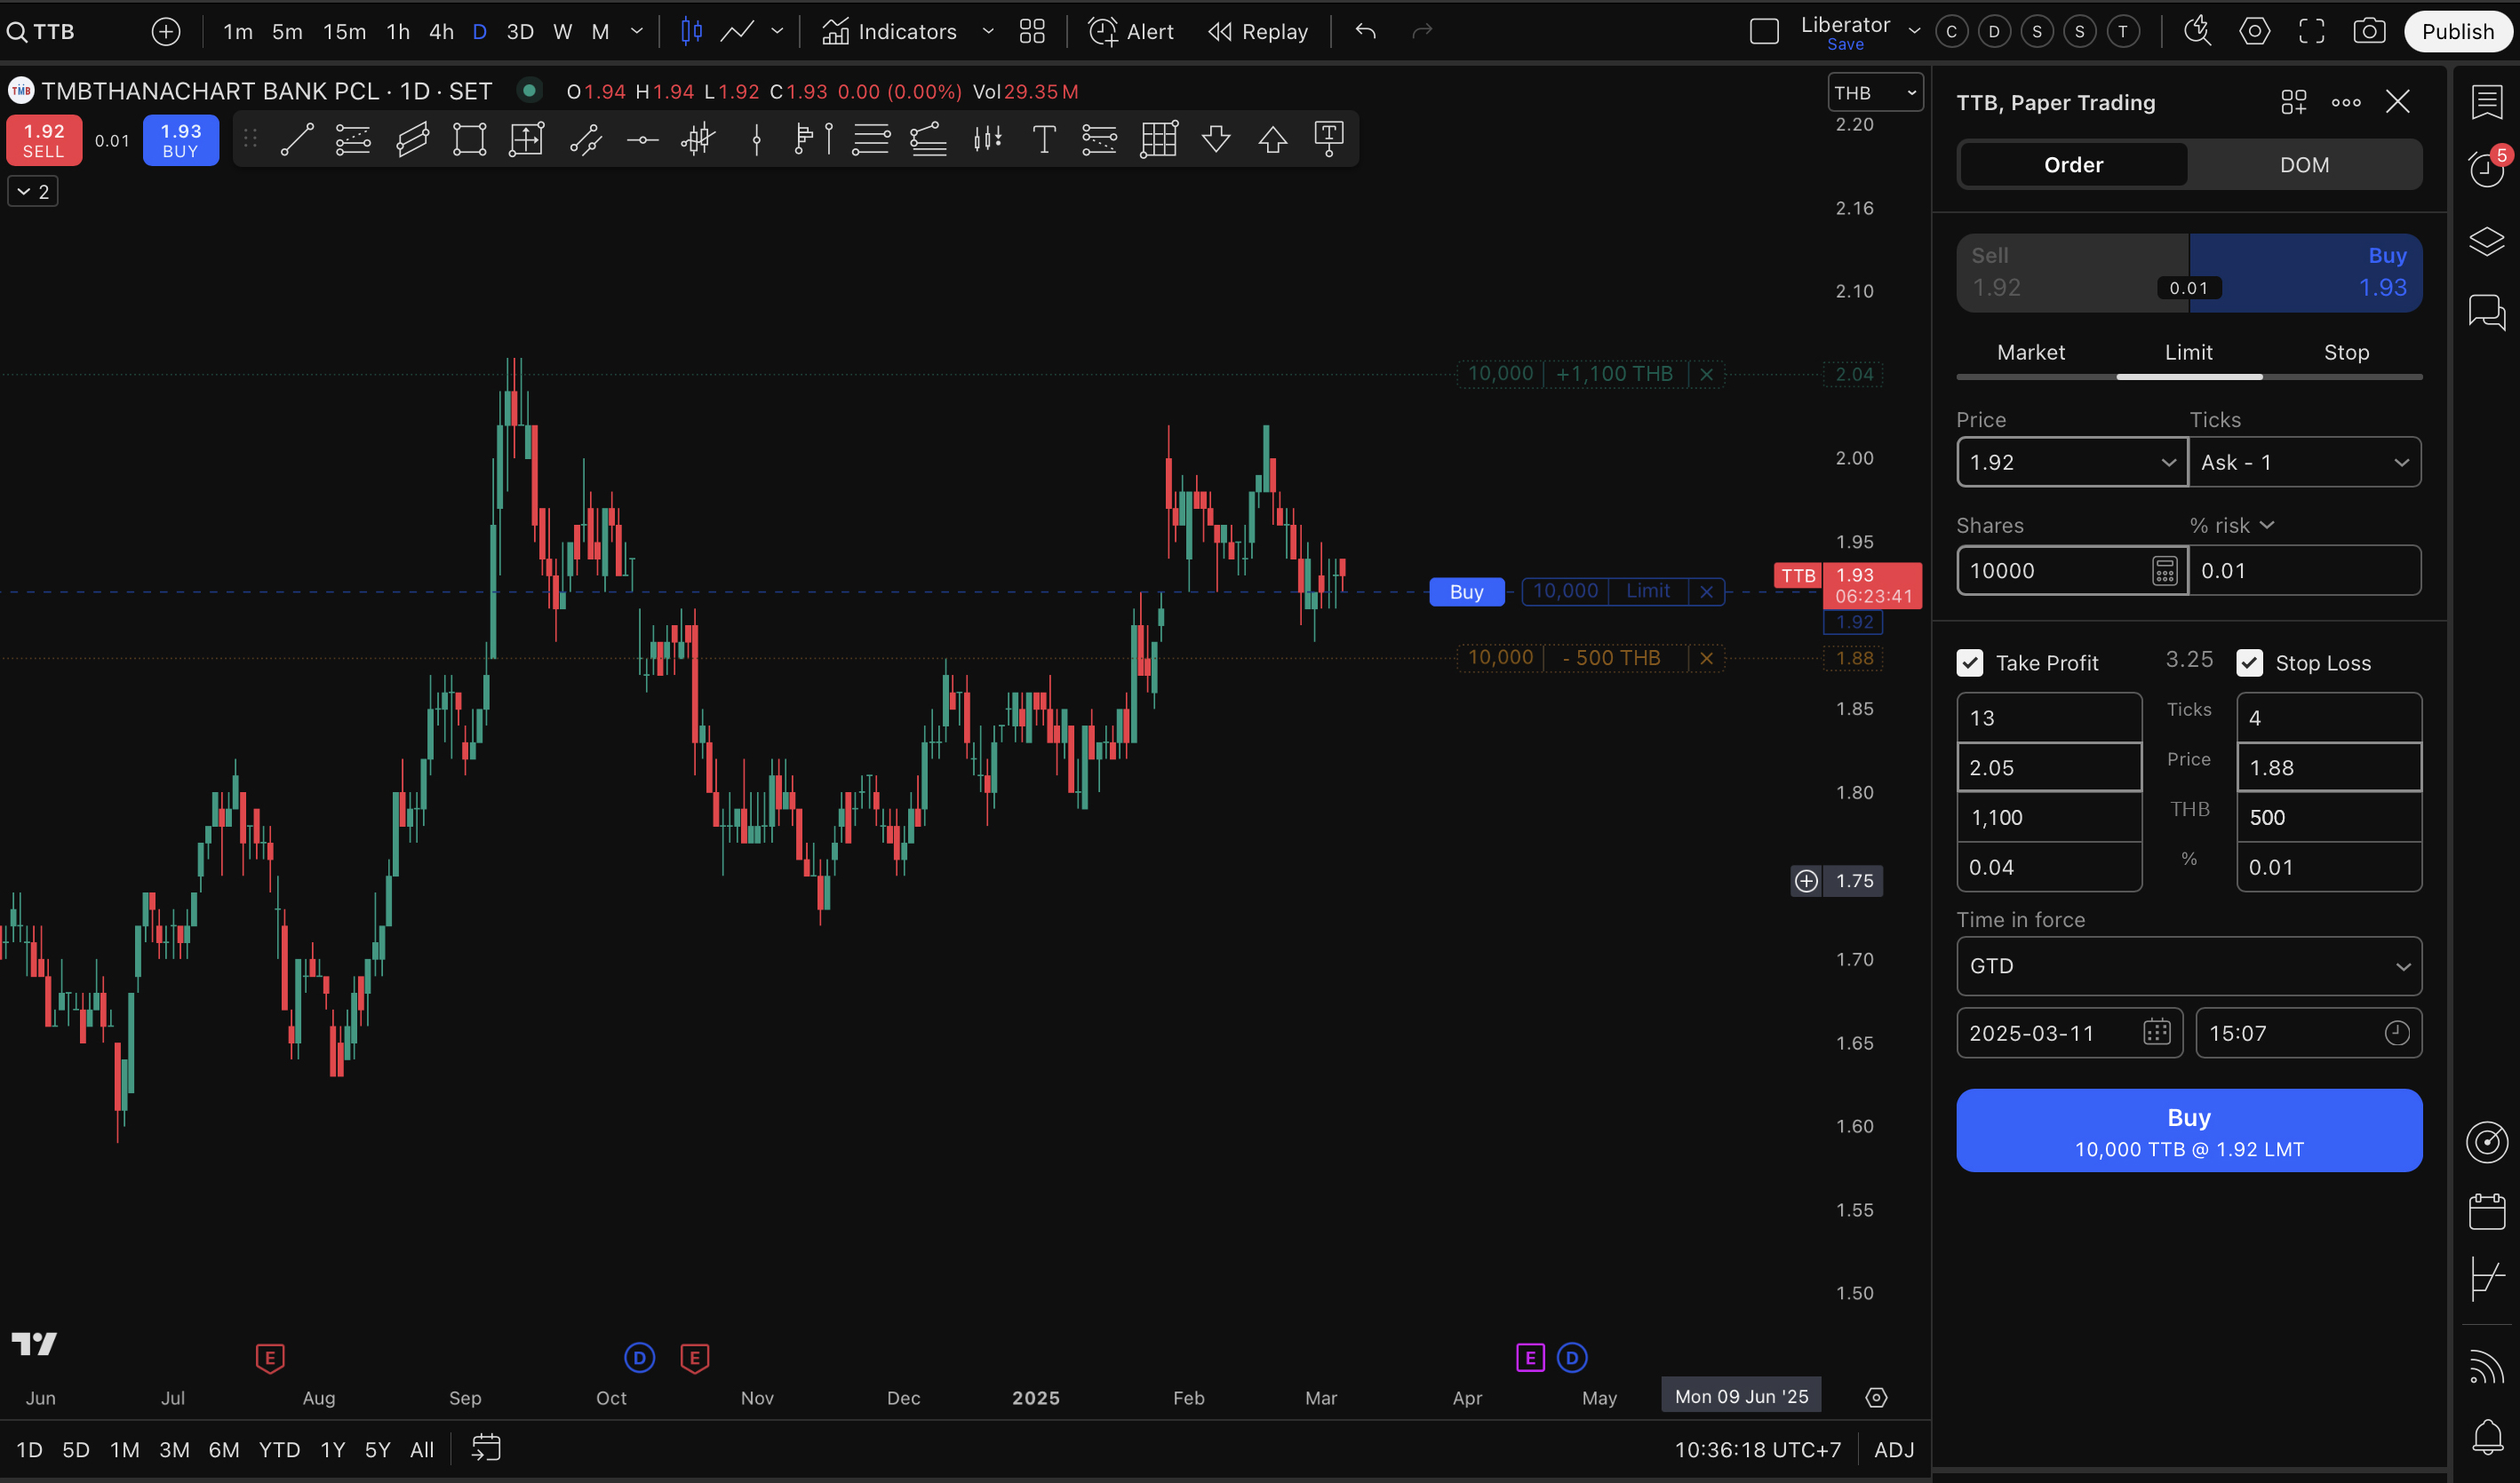Open layout grid selector
This screenshot has width=2520, height=1483.
[1032, 32]
